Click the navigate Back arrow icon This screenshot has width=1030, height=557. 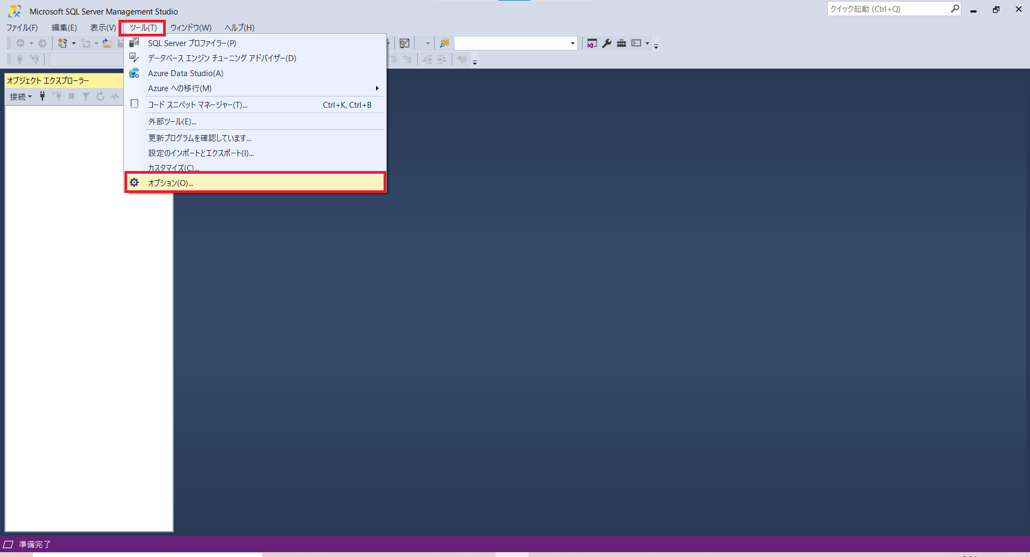tap(20, 43)
